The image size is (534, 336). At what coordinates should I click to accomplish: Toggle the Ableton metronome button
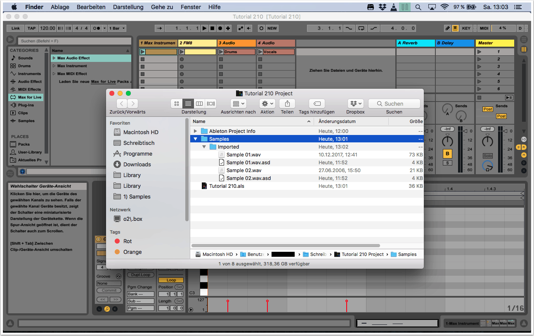point(97,28)
